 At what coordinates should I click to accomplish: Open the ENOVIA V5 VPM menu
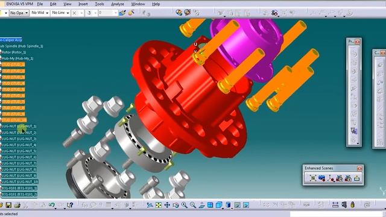19,4
